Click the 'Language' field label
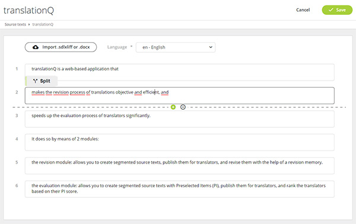Image resolution: width=356 pixels, height=224 pixels. (x=117, y=47)
